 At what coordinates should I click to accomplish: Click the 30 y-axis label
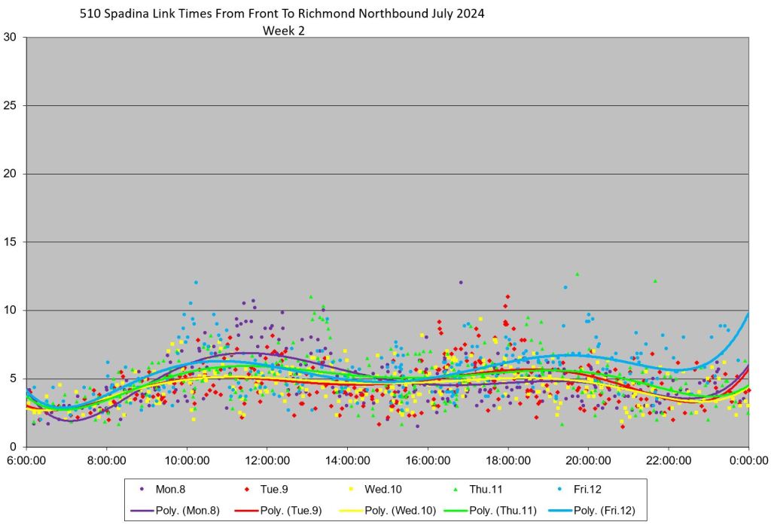pos(11,38)
